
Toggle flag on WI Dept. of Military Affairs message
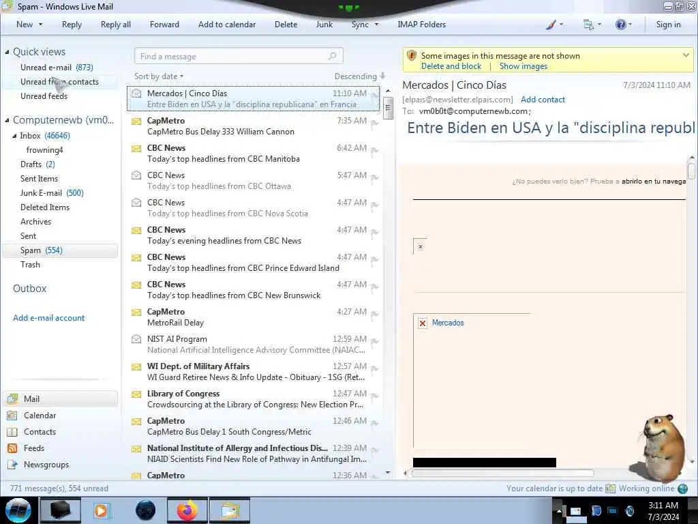pyautogui.click(x=374, y=368)
